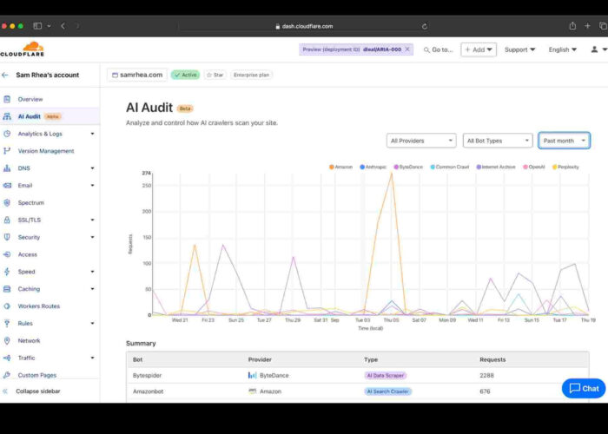The image size is (608, 434).
Task: Open the Chat support button
Action: coord(584,388)
